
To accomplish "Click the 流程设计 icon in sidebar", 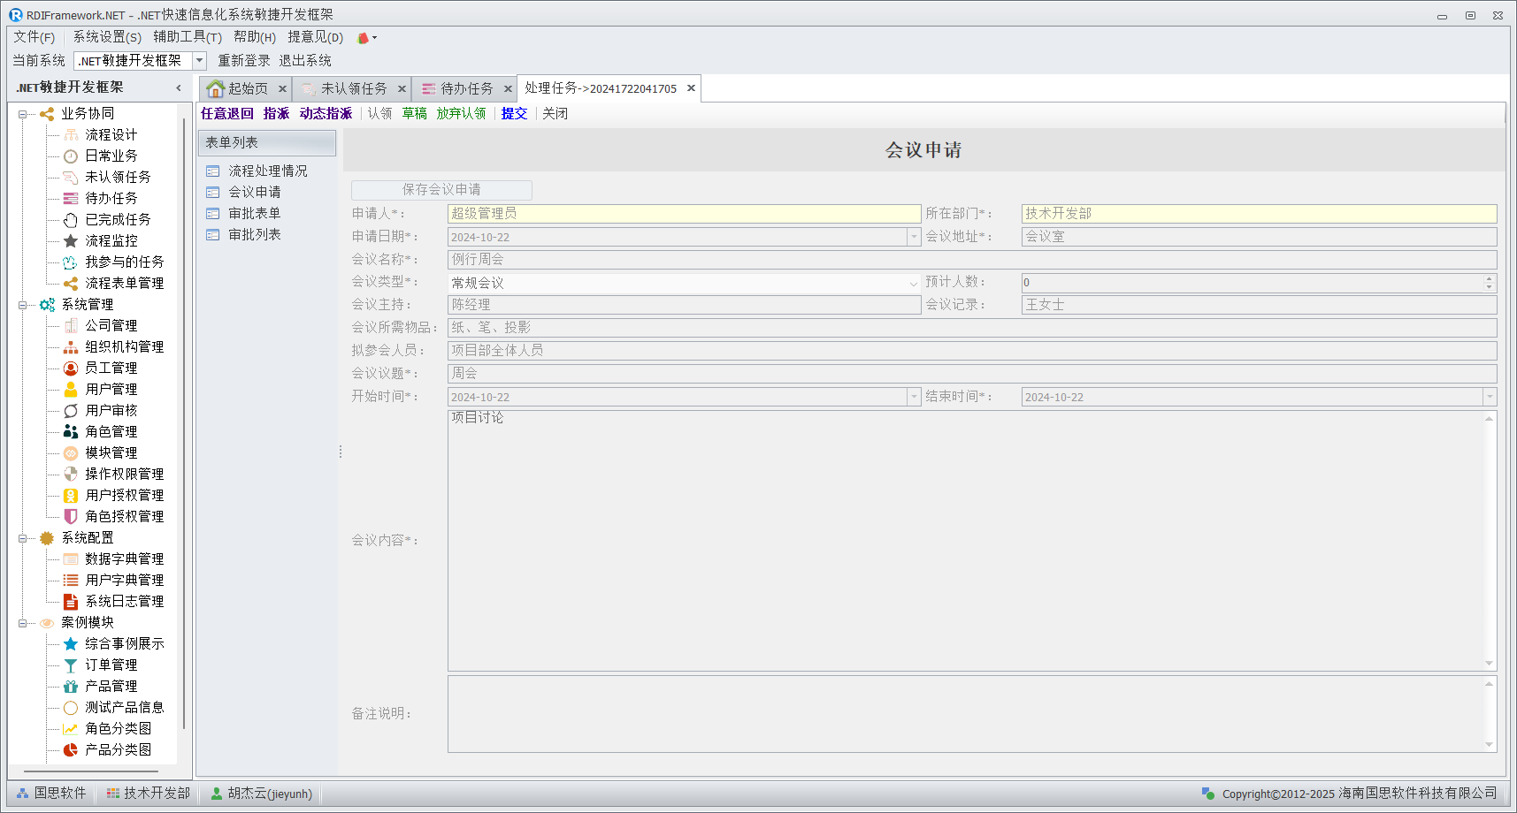I will point(71,135).
